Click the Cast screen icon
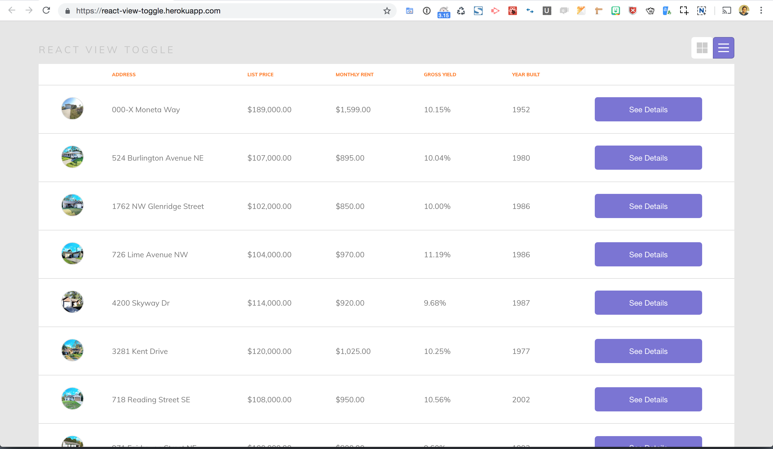Screen dimensions: 773x449 [x=726, y=11]
